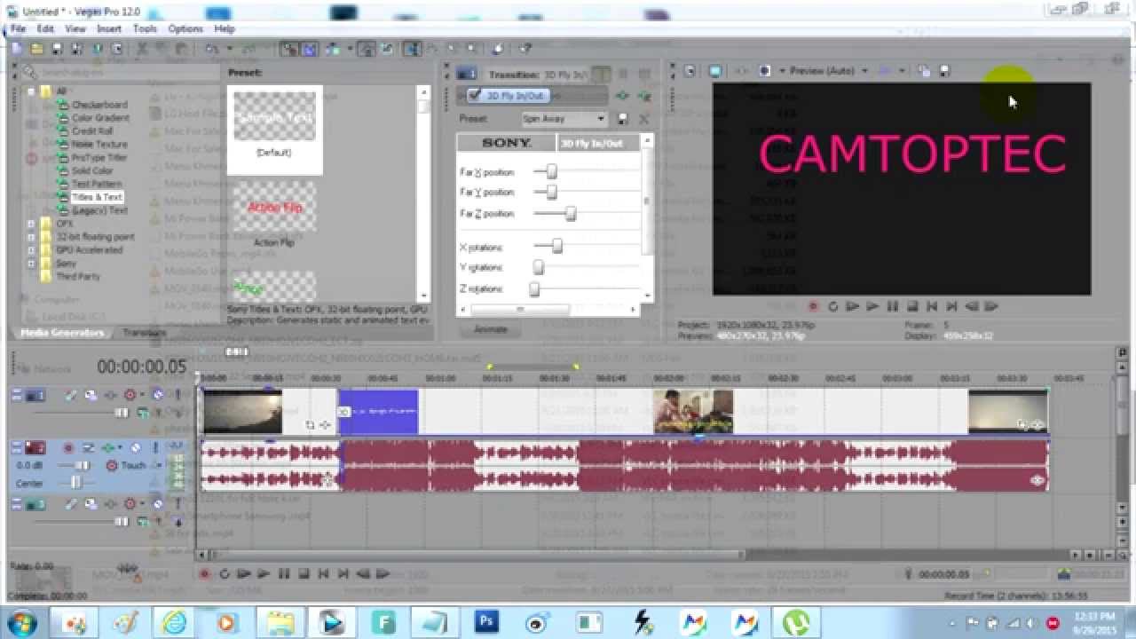This screenshot has height=639, width=1136.
Task: Save the project via floppy icon
Action: (x=56, y=49)
